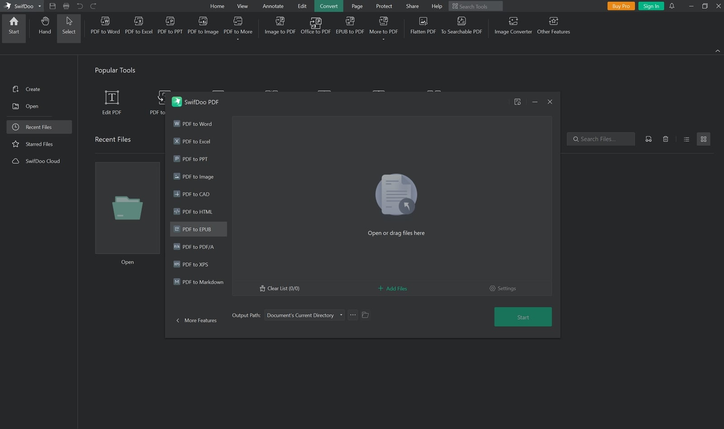The height and width of the screenshot is (429, 724).
Task: Click the Search Files field
Action: click(x=600, y=139)
